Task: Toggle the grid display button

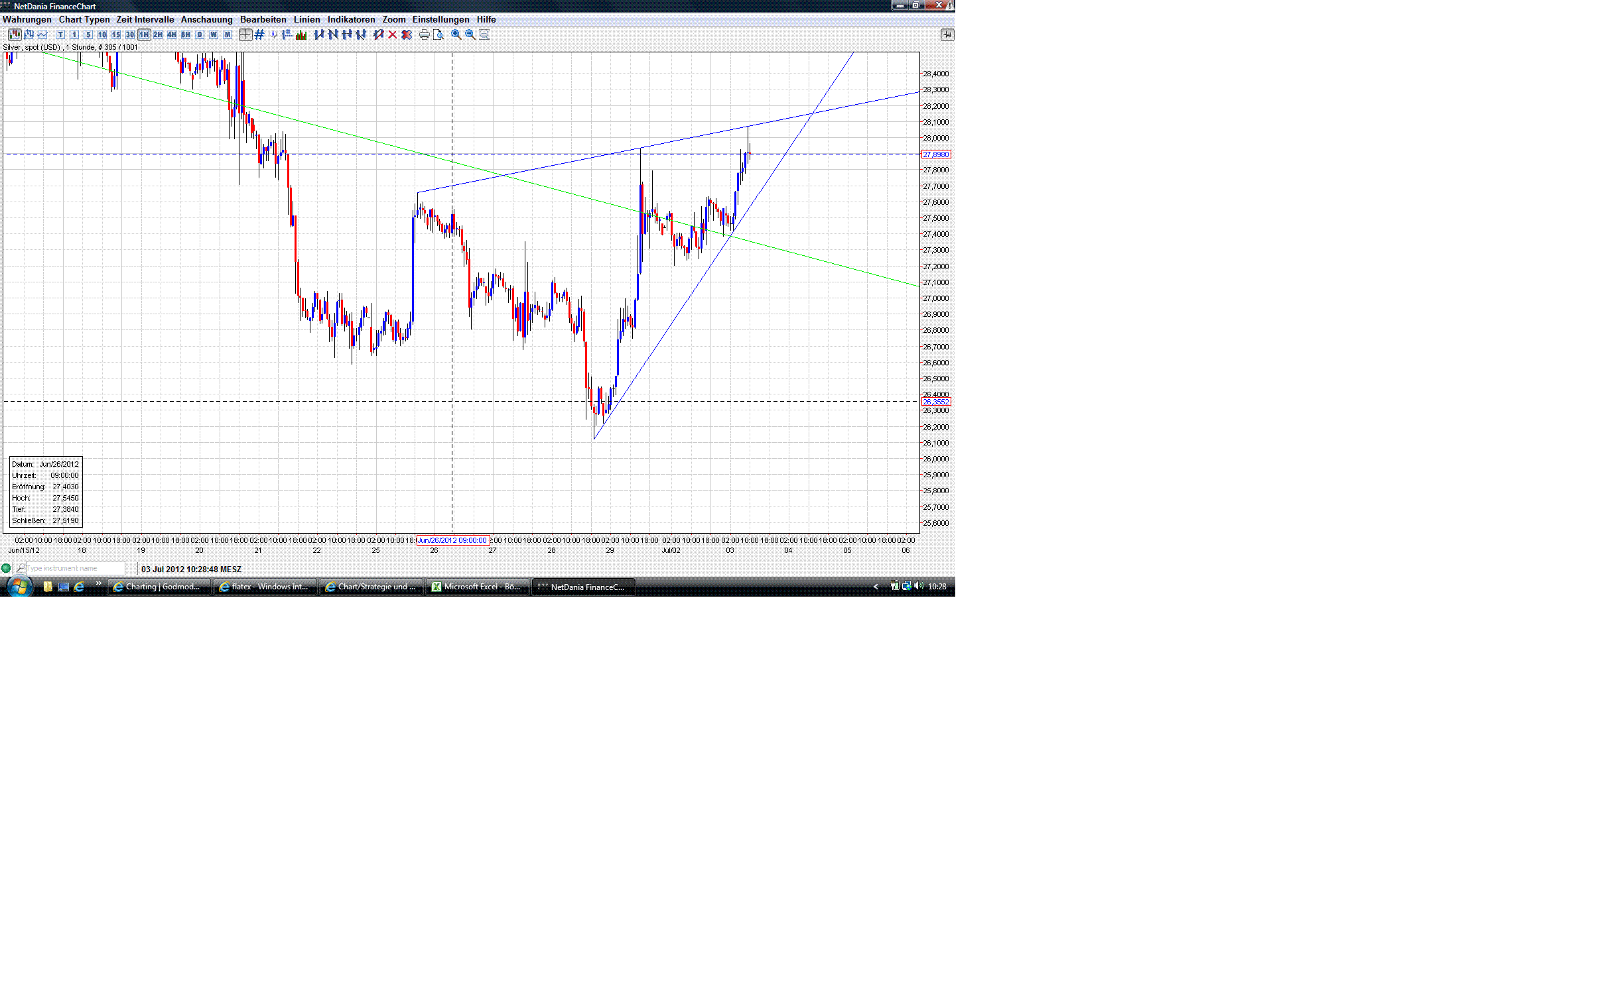Action: coord(259,34)
